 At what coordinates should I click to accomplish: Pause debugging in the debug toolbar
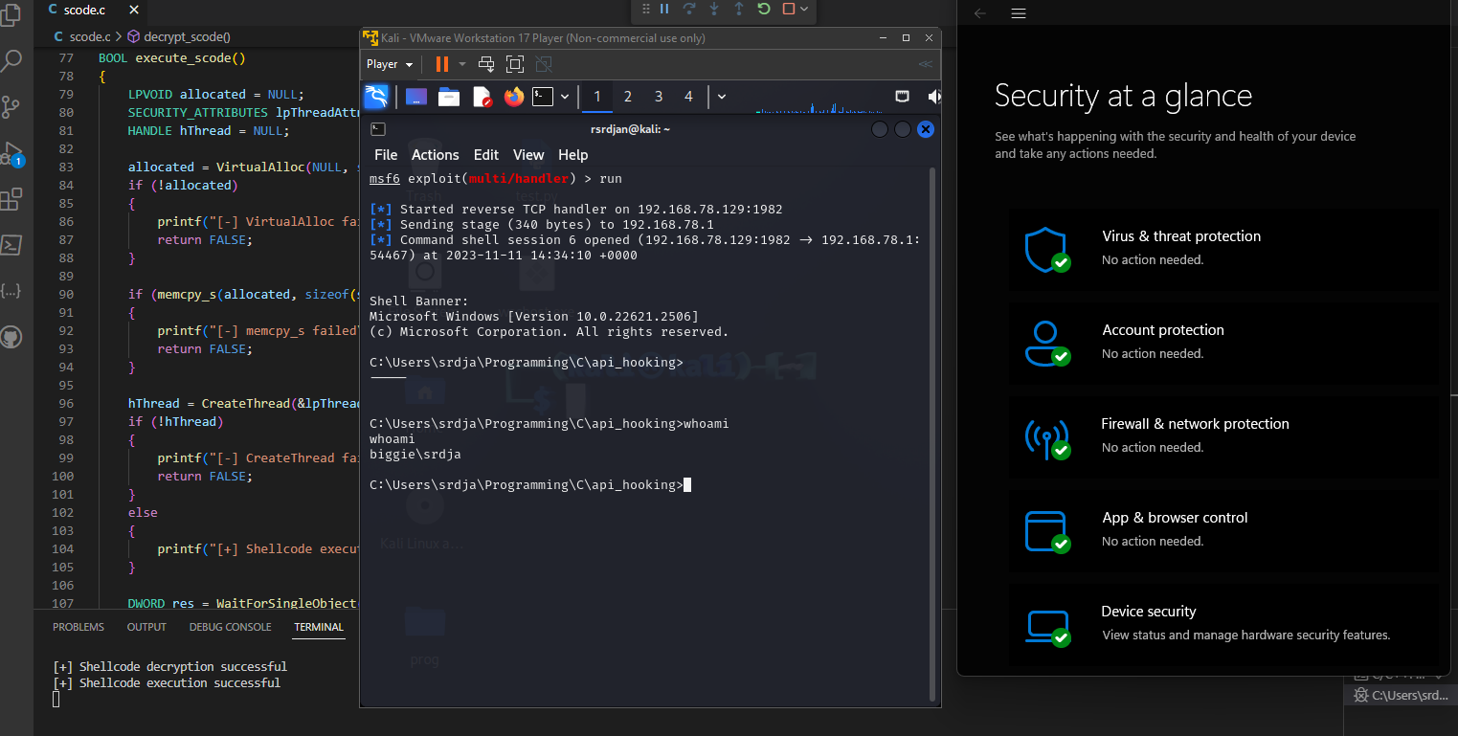coord(664,9)
